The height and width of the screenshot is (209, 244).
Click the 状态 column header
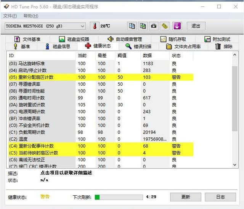click(181, 56)
